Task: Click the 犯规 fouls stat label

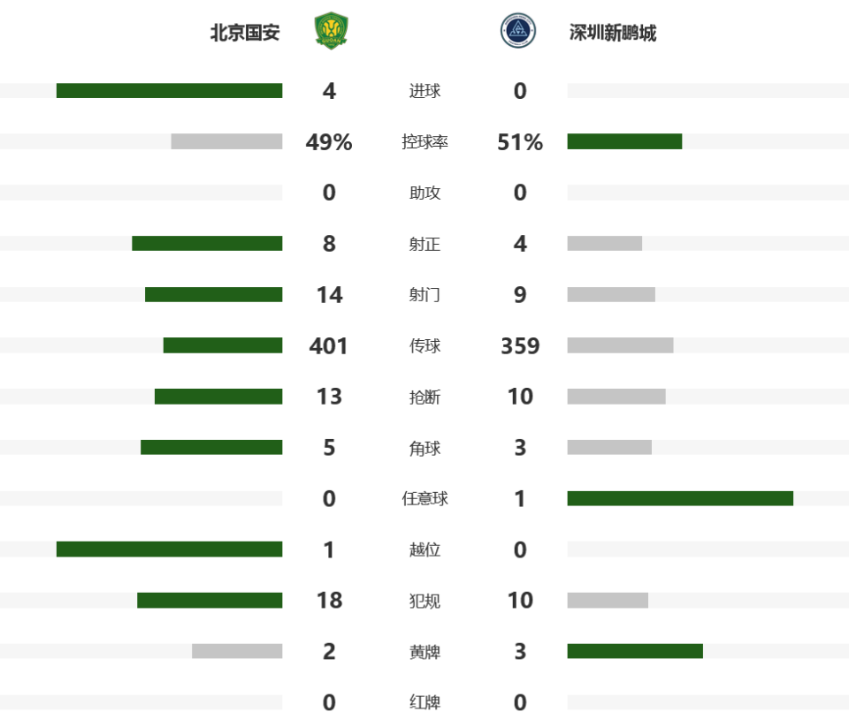Action: [424, 601]
